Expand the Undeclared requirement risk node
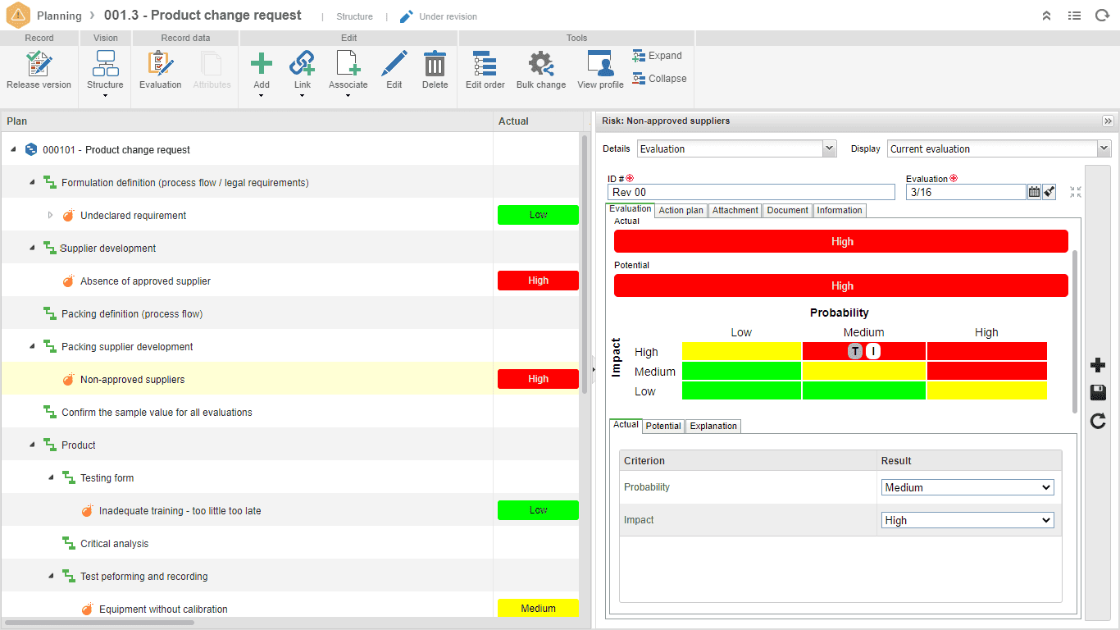Image resolution: width=1120 pixels, height=630 pixels. (x=50, y=215)
